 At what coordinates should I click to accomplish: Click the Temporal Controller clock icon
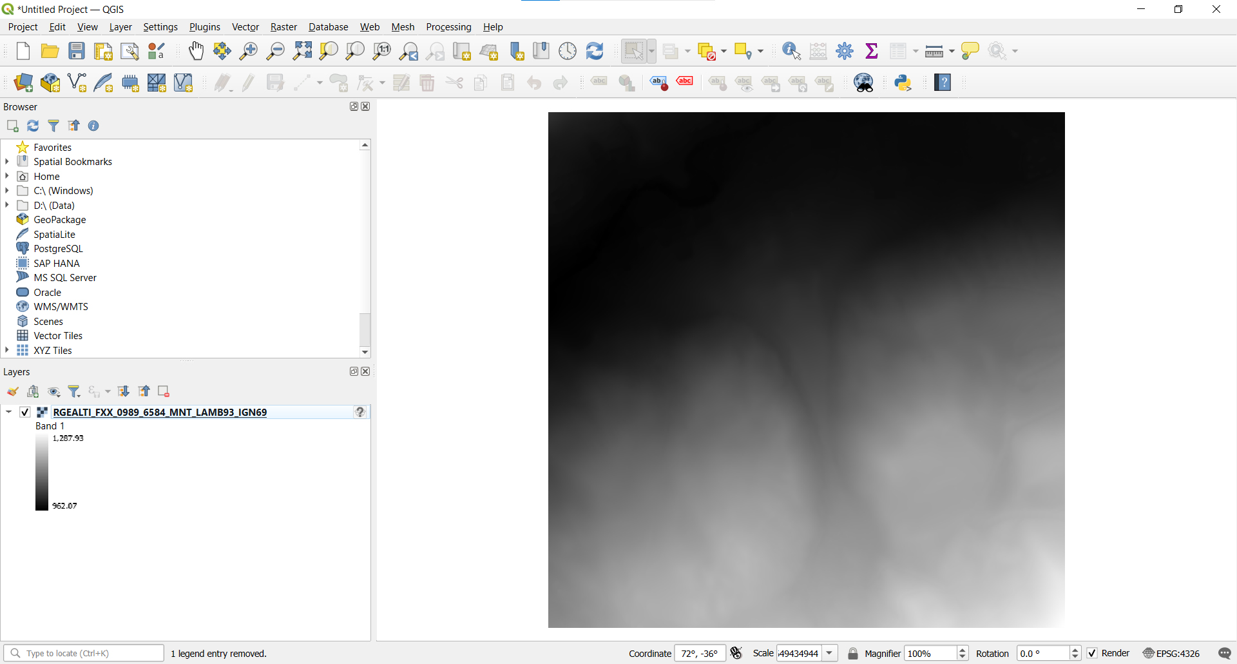tap(568, 51)
